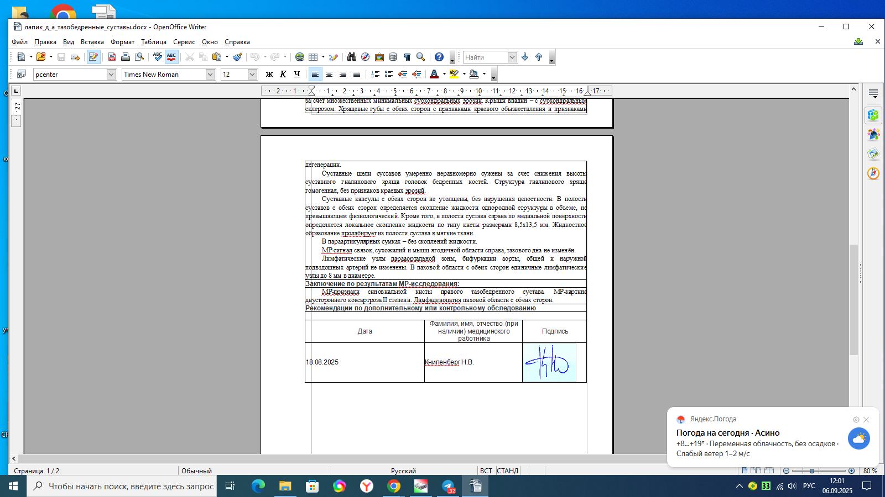Expand the paragraph style pcenter dropdown
This screenshot has width=885, height=497.
(111, 75)
